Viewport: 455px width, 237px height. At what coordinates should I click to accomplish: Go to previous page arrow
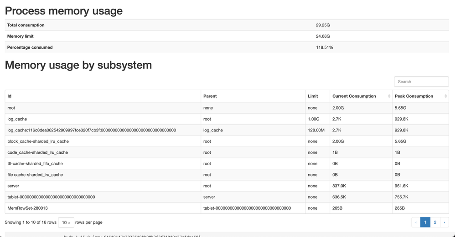416,222
